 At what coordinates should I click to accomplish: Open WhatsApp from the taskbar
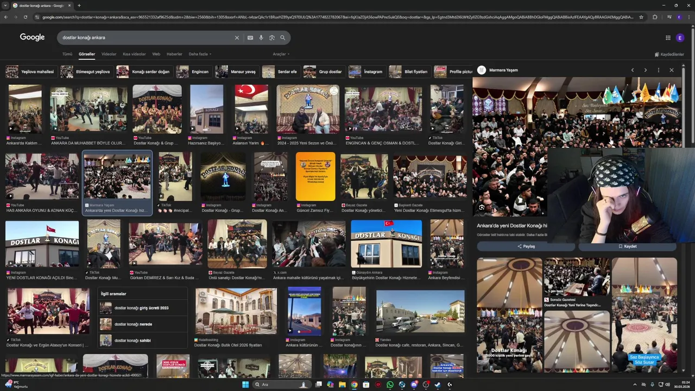coord(390,384)
